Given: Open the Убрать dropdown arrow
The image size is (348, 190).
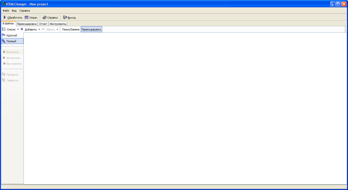Looking at the screenshot, I should tap(57, 29).
